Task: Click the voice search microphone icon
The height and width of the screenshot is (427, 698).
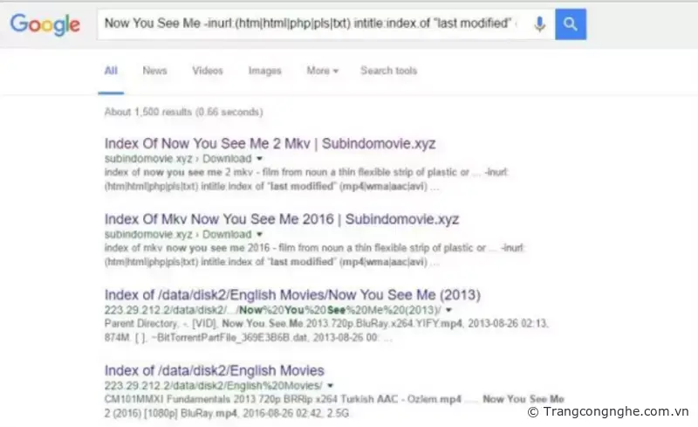Action: click(x=539, y=24)
